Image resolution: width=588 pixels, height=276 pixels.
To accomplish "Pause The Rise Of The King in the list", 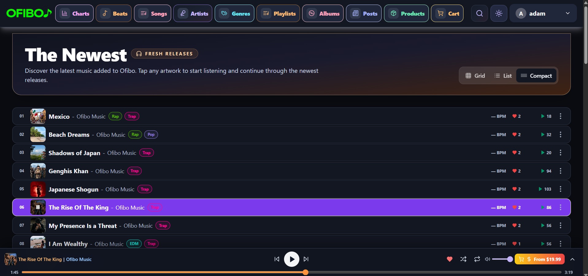I will pos(38,207).
